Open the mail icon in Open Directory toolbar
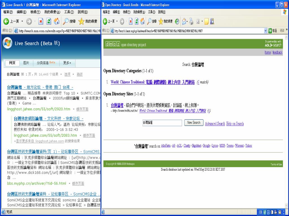 [x=184, y=22]
